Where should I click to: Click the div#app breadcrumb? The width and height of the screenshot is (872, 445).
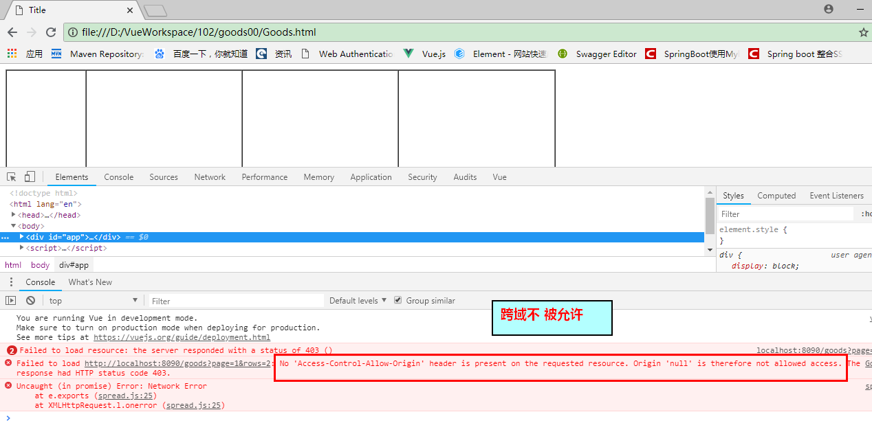(x=74, y=265)
